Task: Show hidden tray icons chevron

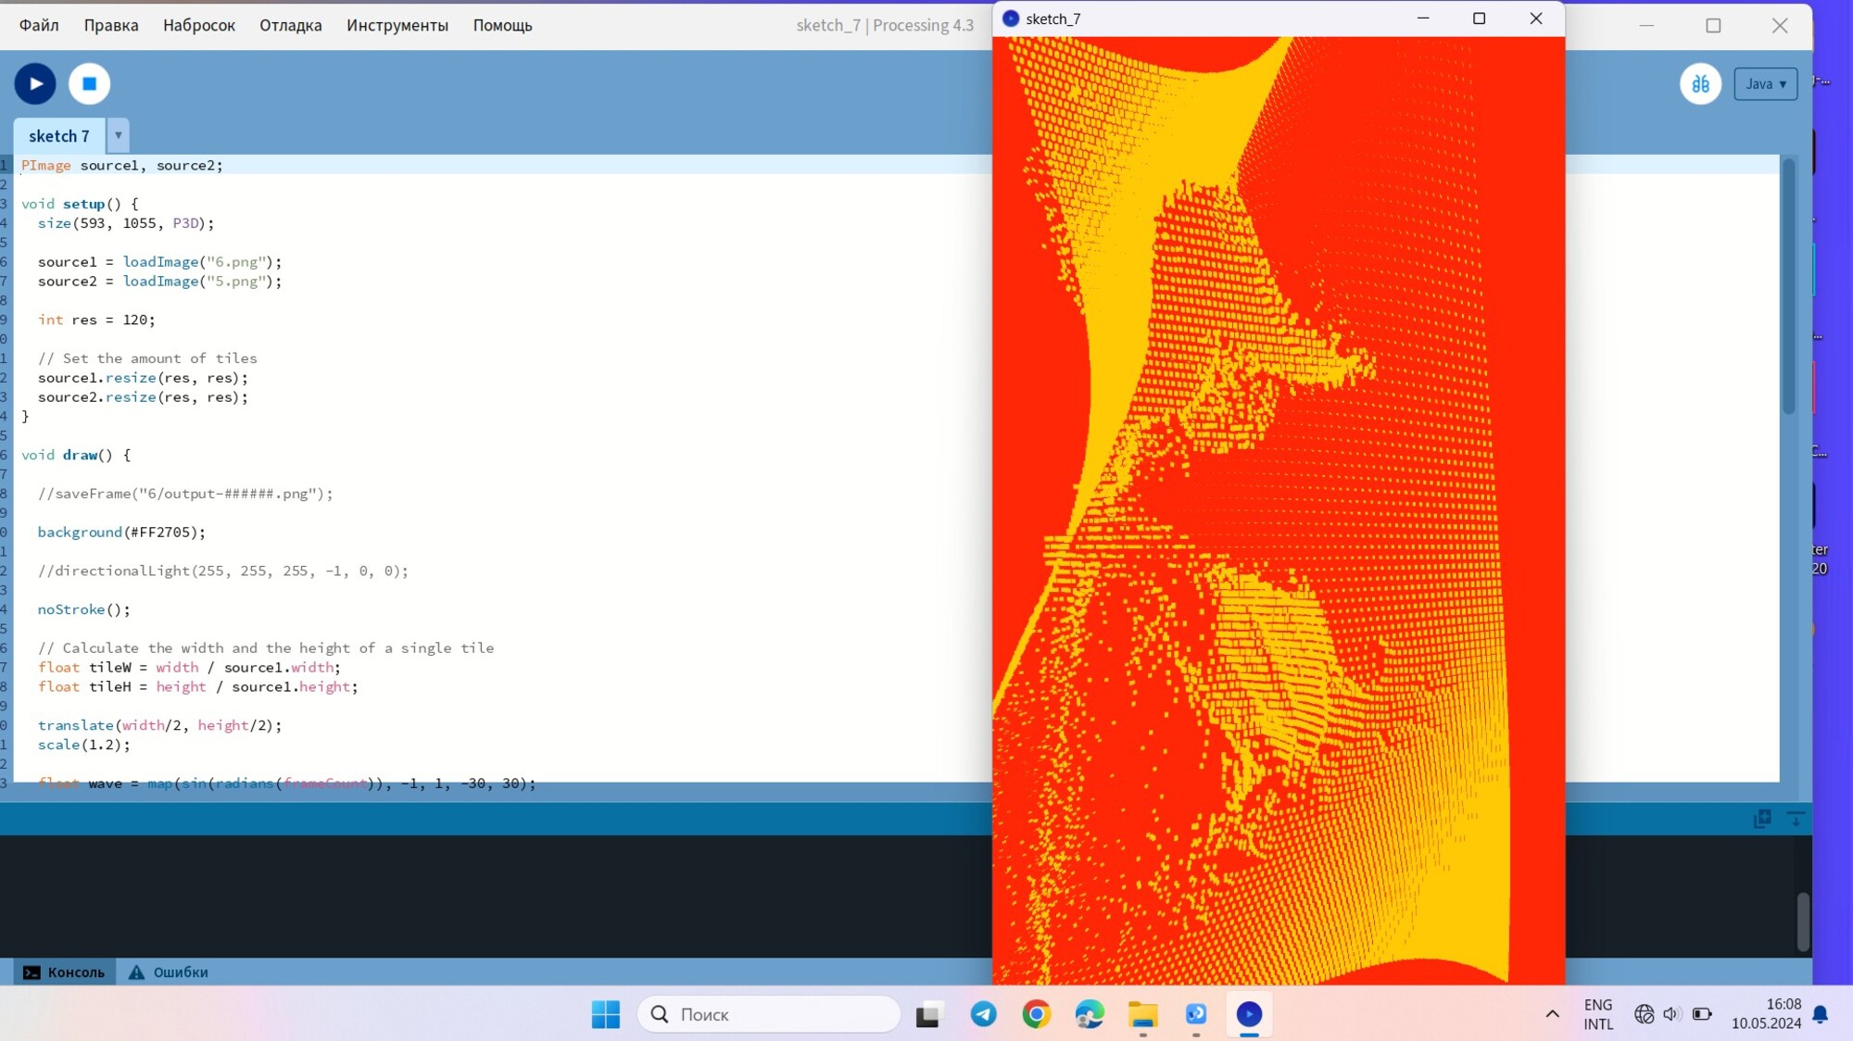Action: [1552, 1014]
